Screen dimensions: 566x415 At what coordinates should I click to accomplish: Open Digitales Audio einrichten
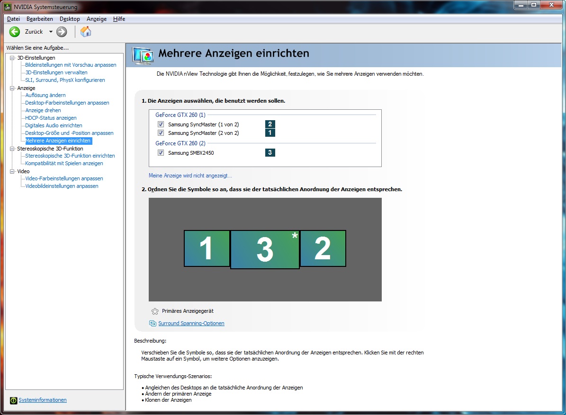click(x=54, y=125)
